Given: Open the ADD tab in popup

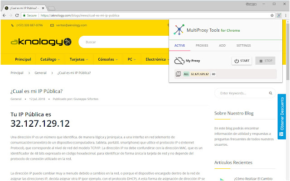Looking at the screenshot, I should click(x=222, y=45).
